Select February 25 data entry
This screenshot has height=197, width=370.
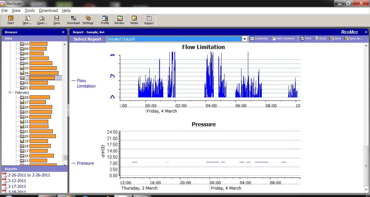click(36, 112)
